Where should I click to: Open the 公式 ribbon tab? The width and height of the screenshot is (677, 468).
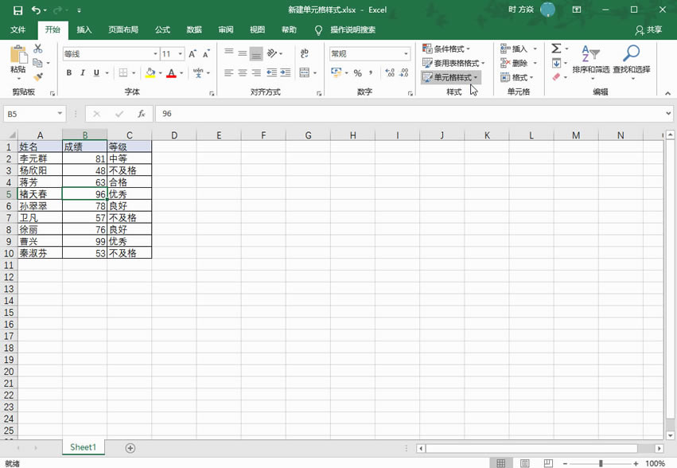[162, 29]
